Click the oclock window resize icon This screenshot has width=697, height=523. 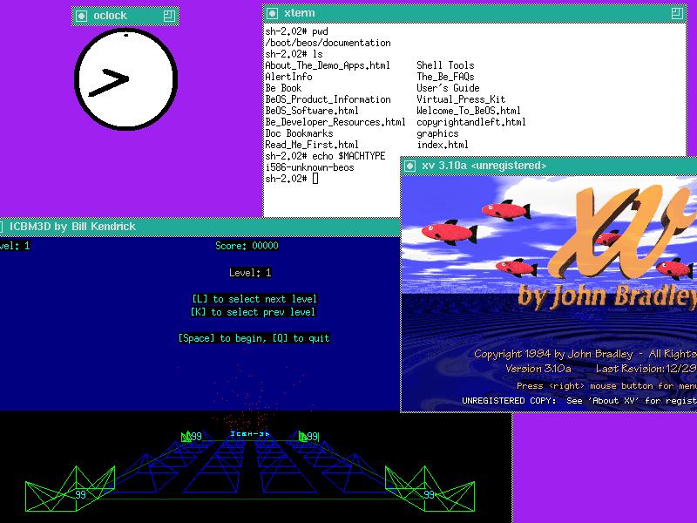[169, 16]
